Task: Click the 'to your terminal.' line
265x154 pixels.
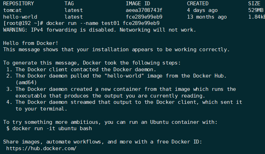Action: coord(41,109)
